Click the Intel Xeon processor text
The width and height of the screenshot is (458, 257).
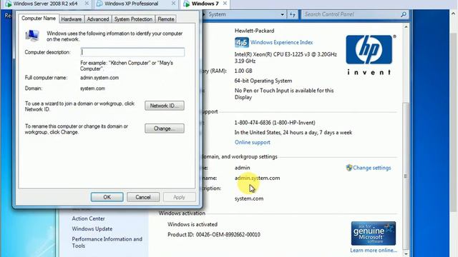pos(286,58)
